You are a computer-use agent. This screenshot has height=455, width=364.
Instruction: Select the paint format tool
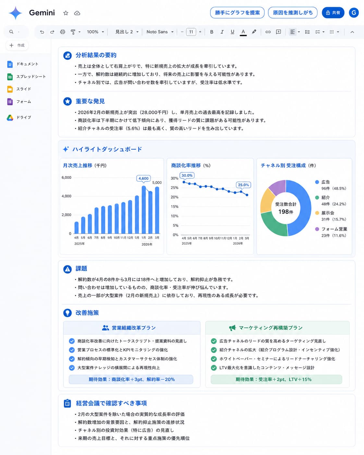pos(73,32)
